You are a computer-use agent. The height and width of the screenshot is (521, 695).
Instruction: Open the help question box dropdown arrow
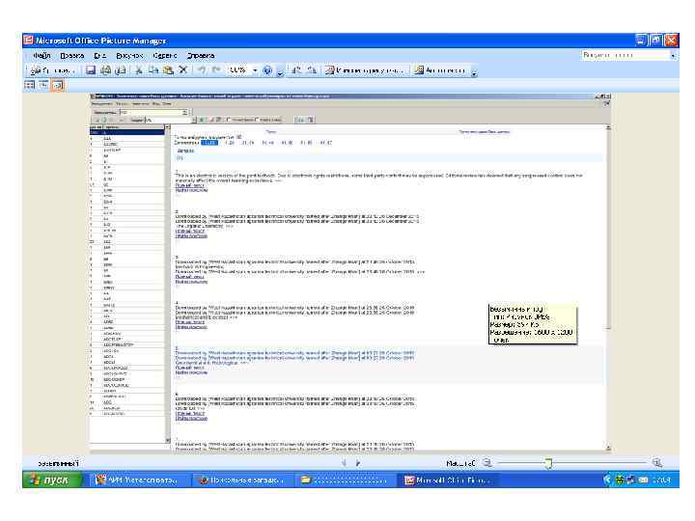pyautogui.click(x=673, y=55)
